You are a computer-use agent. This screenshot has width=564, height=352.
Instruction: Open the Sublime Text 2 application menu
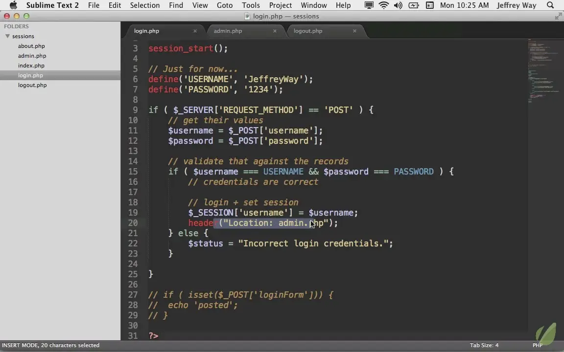click(52, 5)
